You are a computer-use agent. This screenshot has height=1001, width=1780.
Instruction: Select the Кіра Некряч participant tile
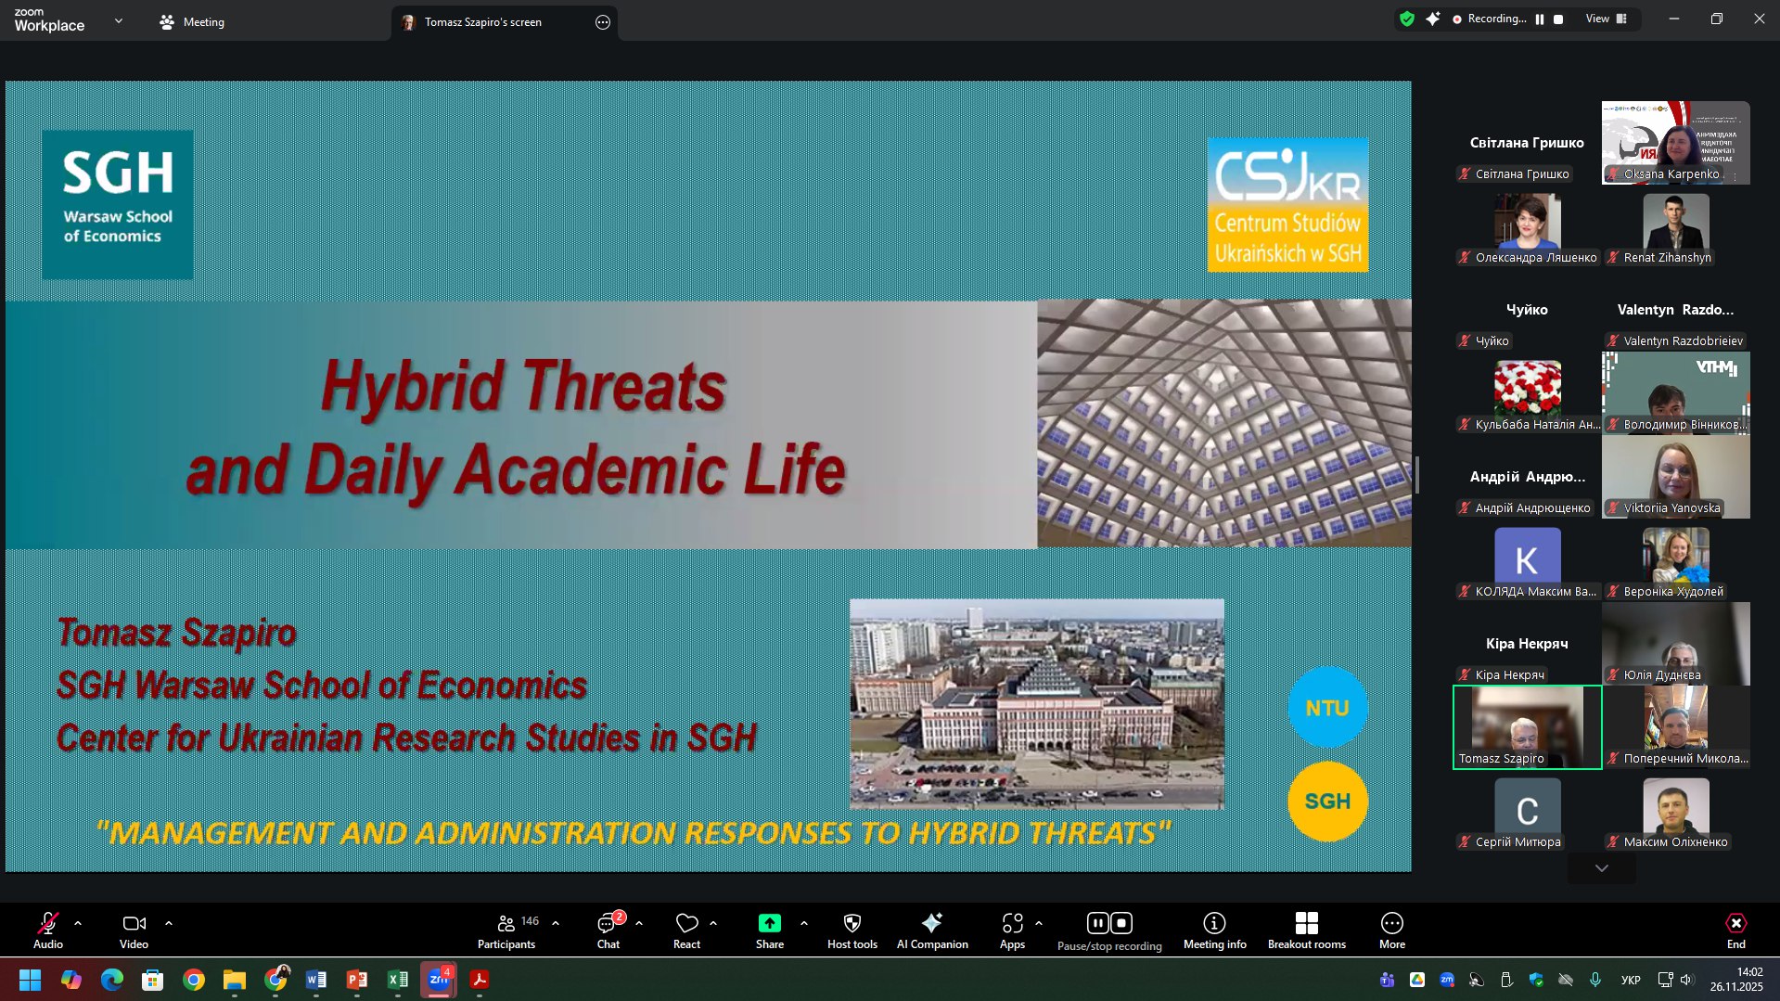pos(1528,644)
